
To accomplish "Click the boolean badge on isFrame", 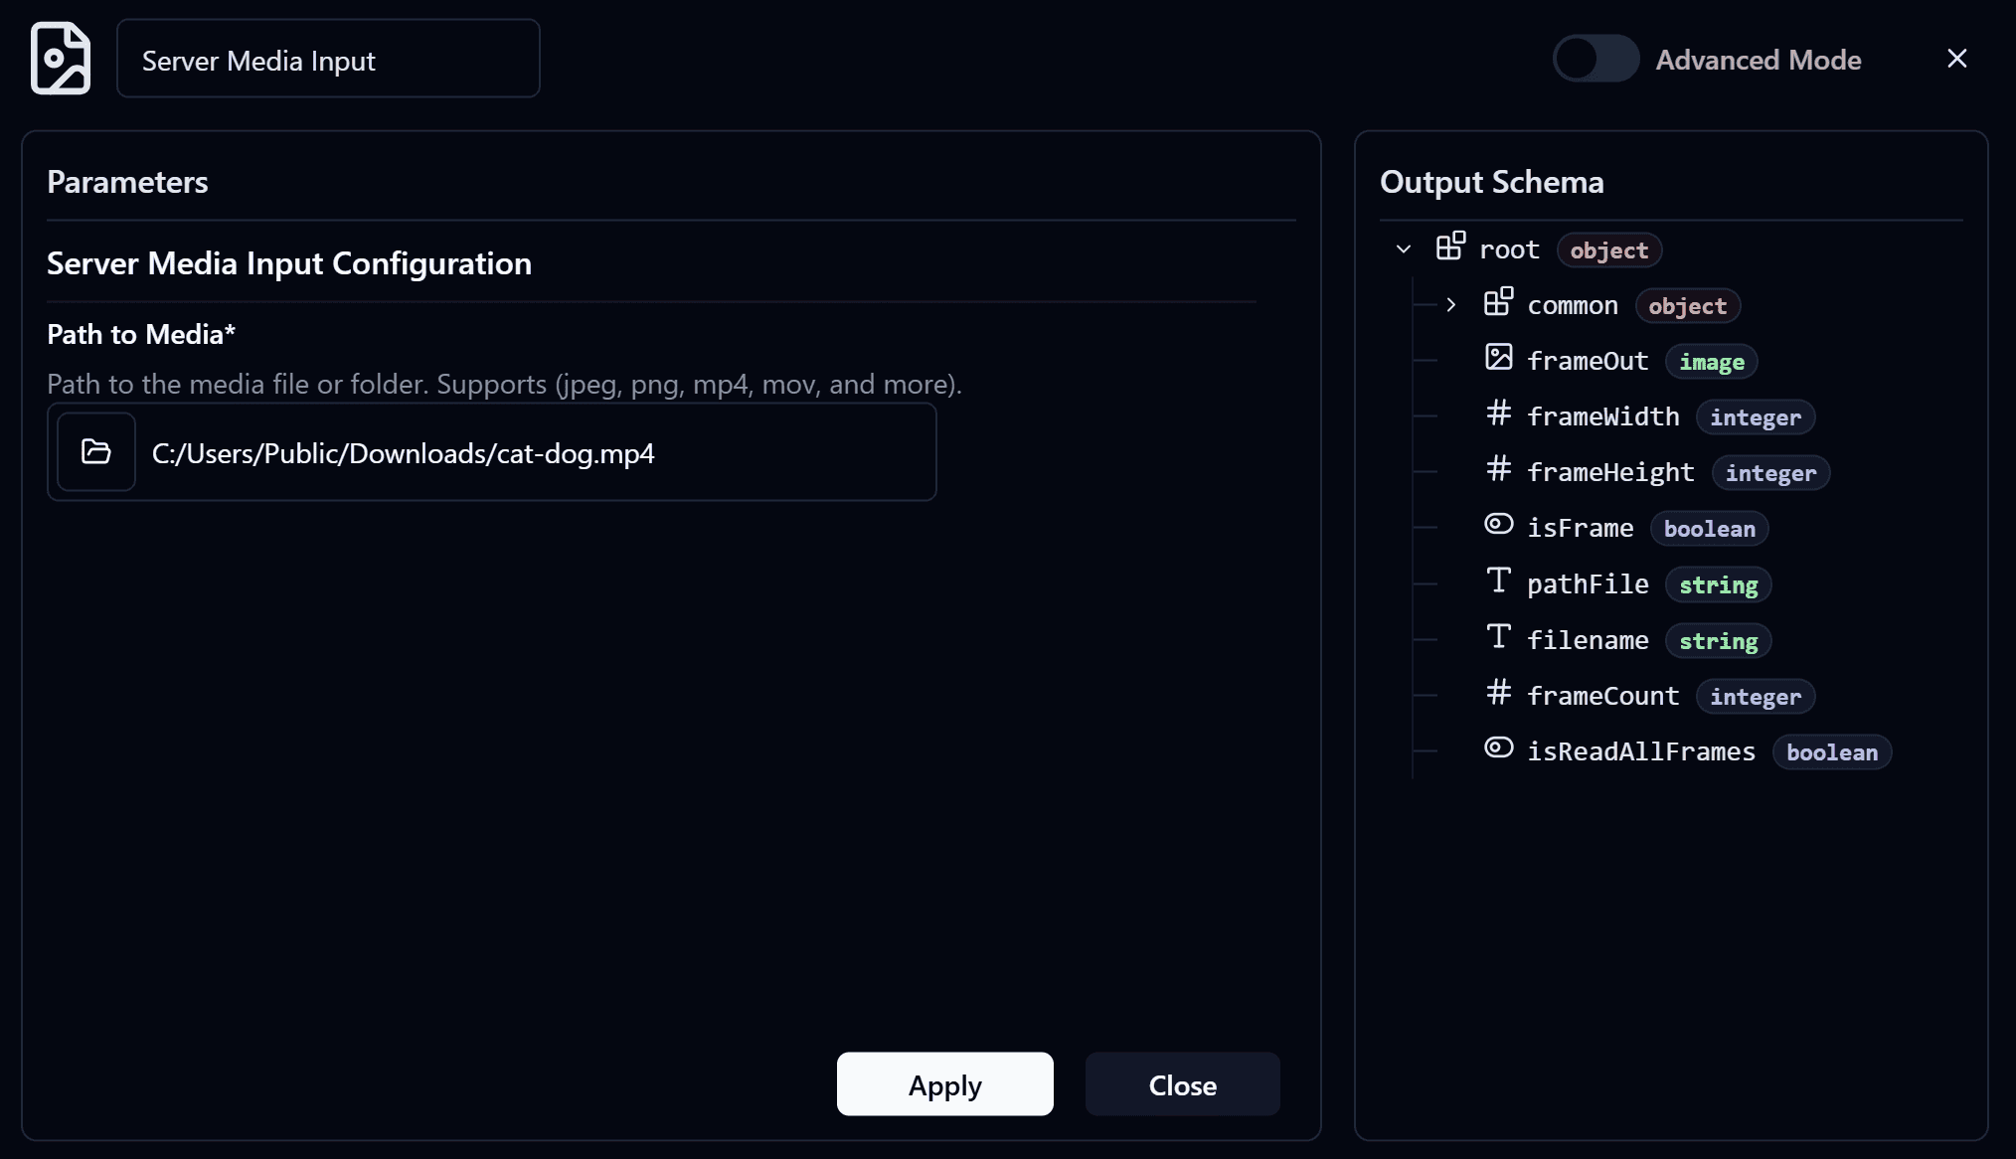I will pos(1710,529).
